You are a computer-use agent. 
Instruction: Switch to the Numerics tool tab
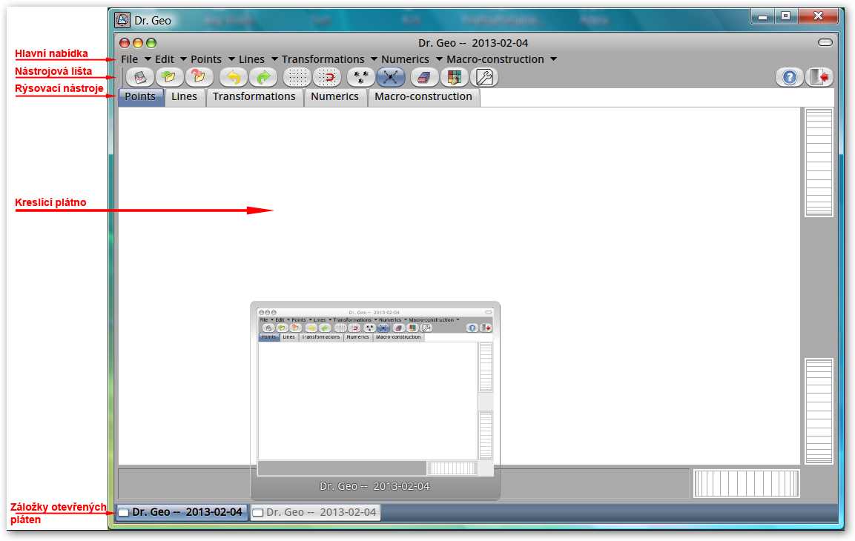[x=334, y=97]
